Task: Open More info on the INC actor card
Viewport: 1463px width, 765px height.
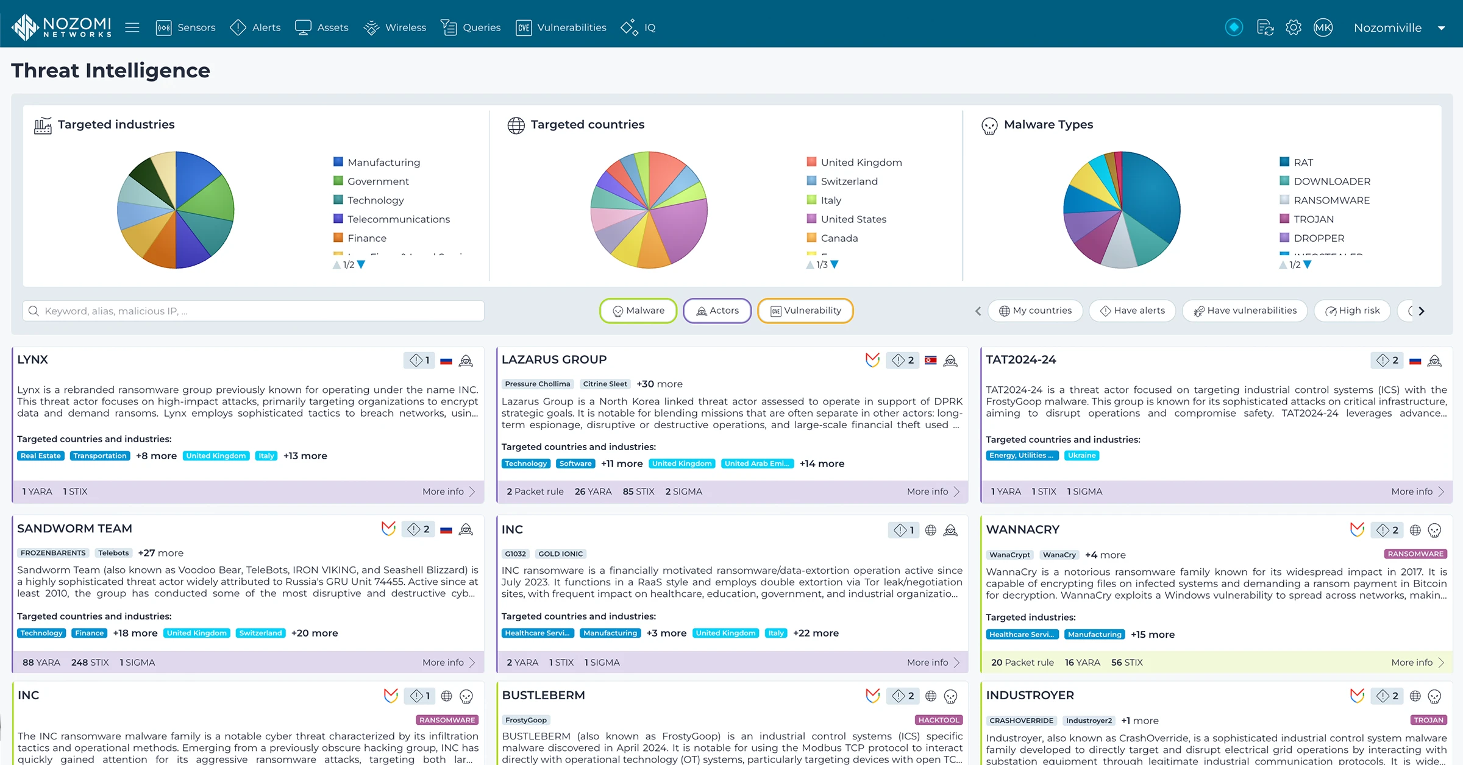Action: click(x=933, y=663)
